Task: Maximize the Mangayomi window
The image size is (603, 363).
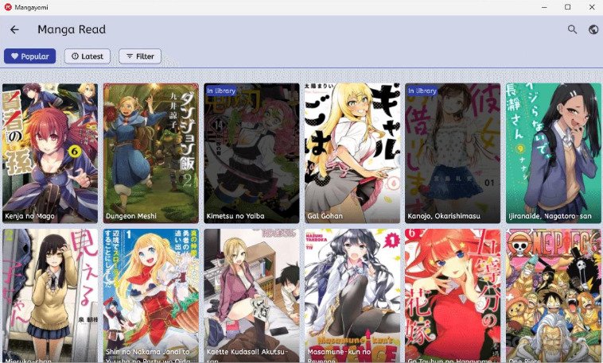Action: [x=568, y=7]
